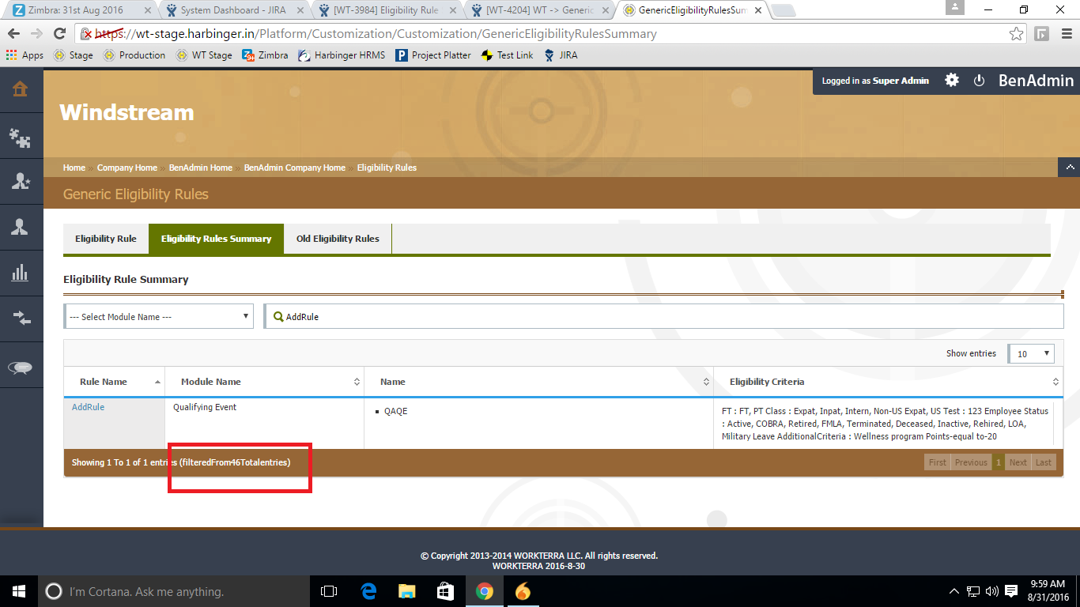Viewport: 1080px width, 607px height.
Task: Sort by the Eligibility Criteria column
Action: [887, 382]
